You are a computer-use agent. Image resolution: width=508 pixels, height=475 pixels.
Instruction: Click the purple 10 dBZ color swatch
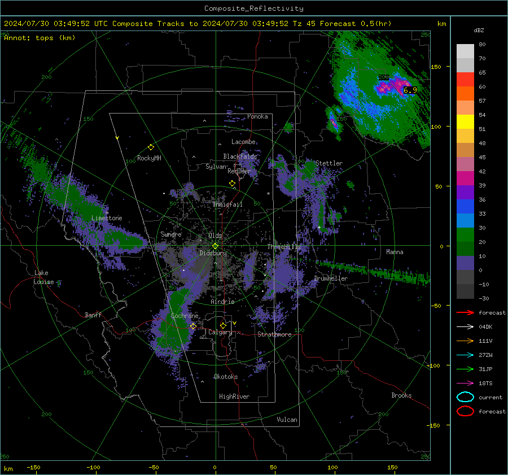pyautogui.click(x=465, y=263)
